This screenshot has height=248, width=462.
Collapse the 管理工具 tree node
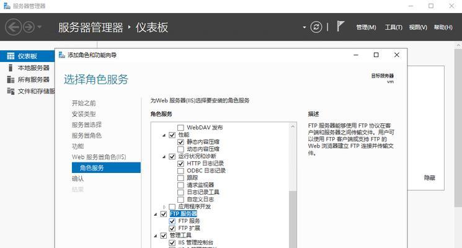tap(156, 236)
